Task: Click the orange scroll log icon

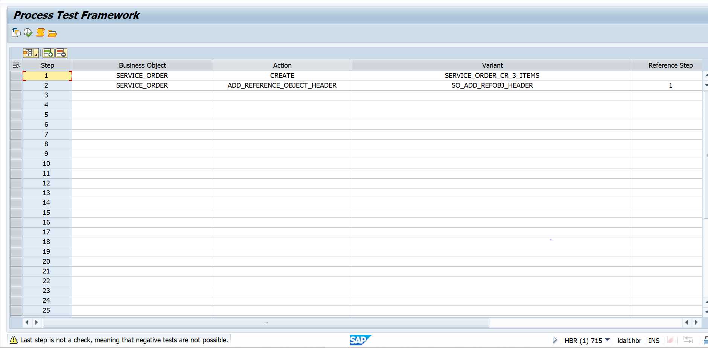Action: point(40,33)
